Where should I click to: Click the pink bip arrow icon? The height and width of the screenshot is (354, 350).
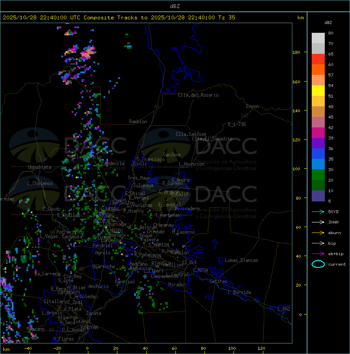point(318,243)
